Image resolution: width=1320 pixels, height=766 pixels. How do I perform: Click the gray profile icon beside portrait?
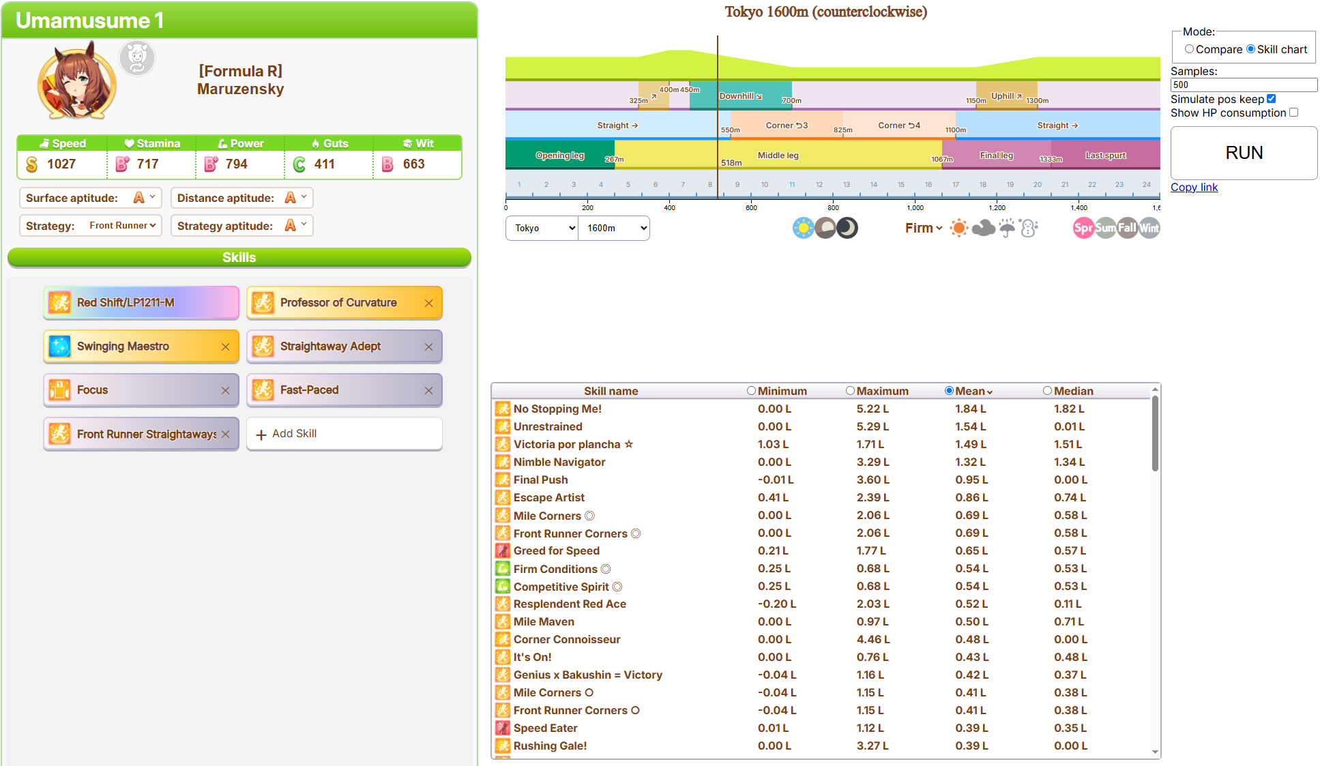137,59
